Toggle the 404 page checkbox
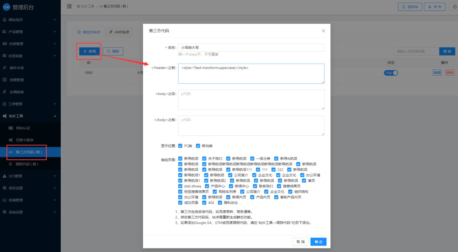Screen dimensions: 458x252 point(205,203)
